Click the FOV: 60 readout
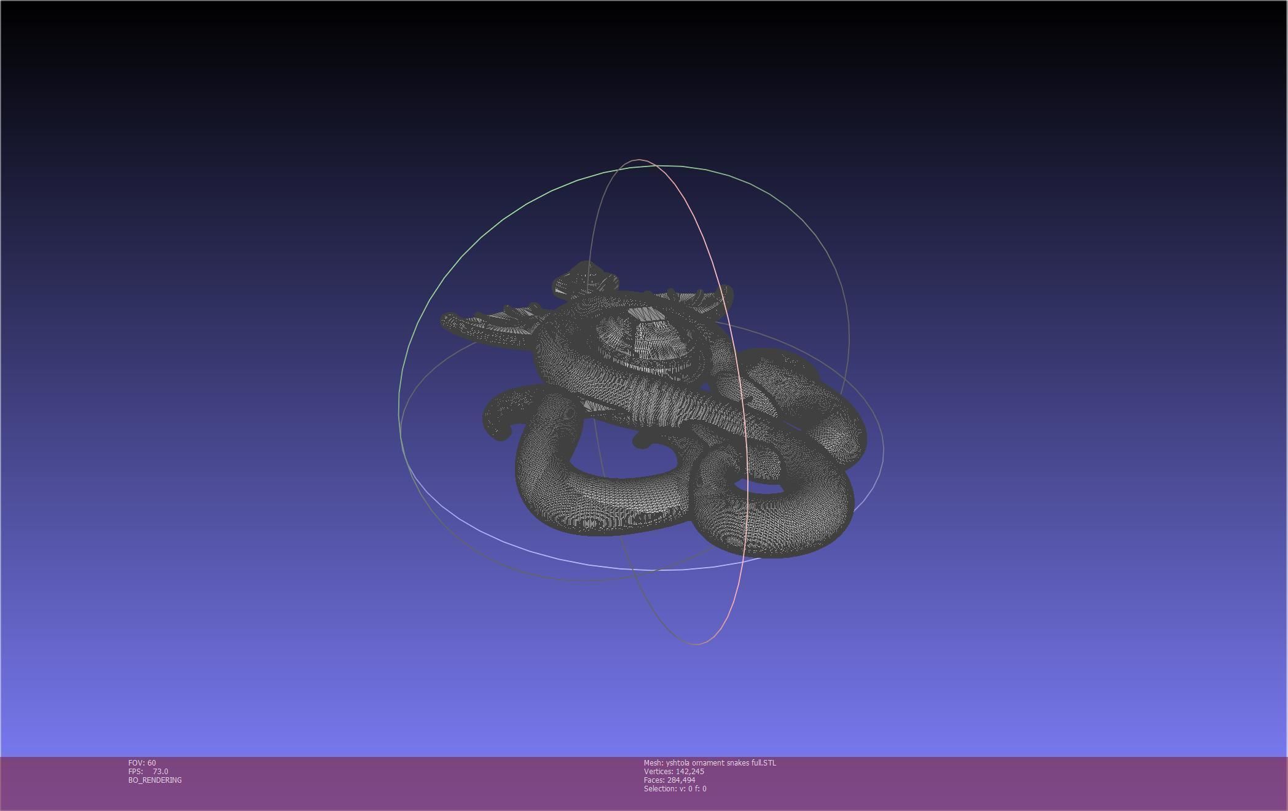This screenshot has height=811, width=1288. [142, 763]
